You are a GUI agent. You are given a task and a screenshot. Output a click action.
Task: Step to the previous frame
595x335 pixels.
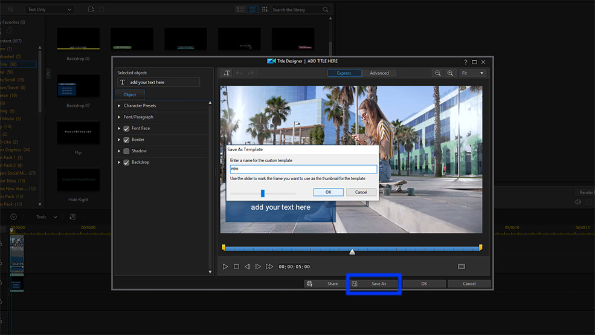click(x=247, y=267)
